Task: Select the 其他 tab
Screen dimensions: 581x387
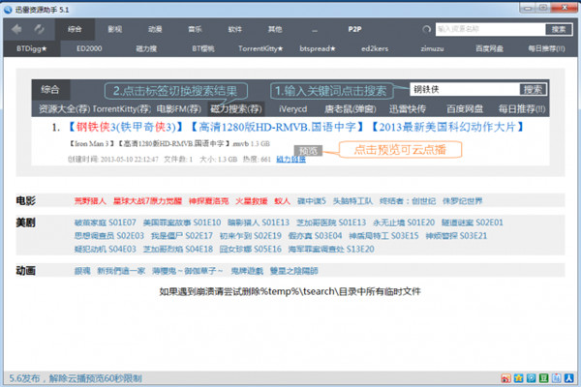Action: [x=275, y=29]
